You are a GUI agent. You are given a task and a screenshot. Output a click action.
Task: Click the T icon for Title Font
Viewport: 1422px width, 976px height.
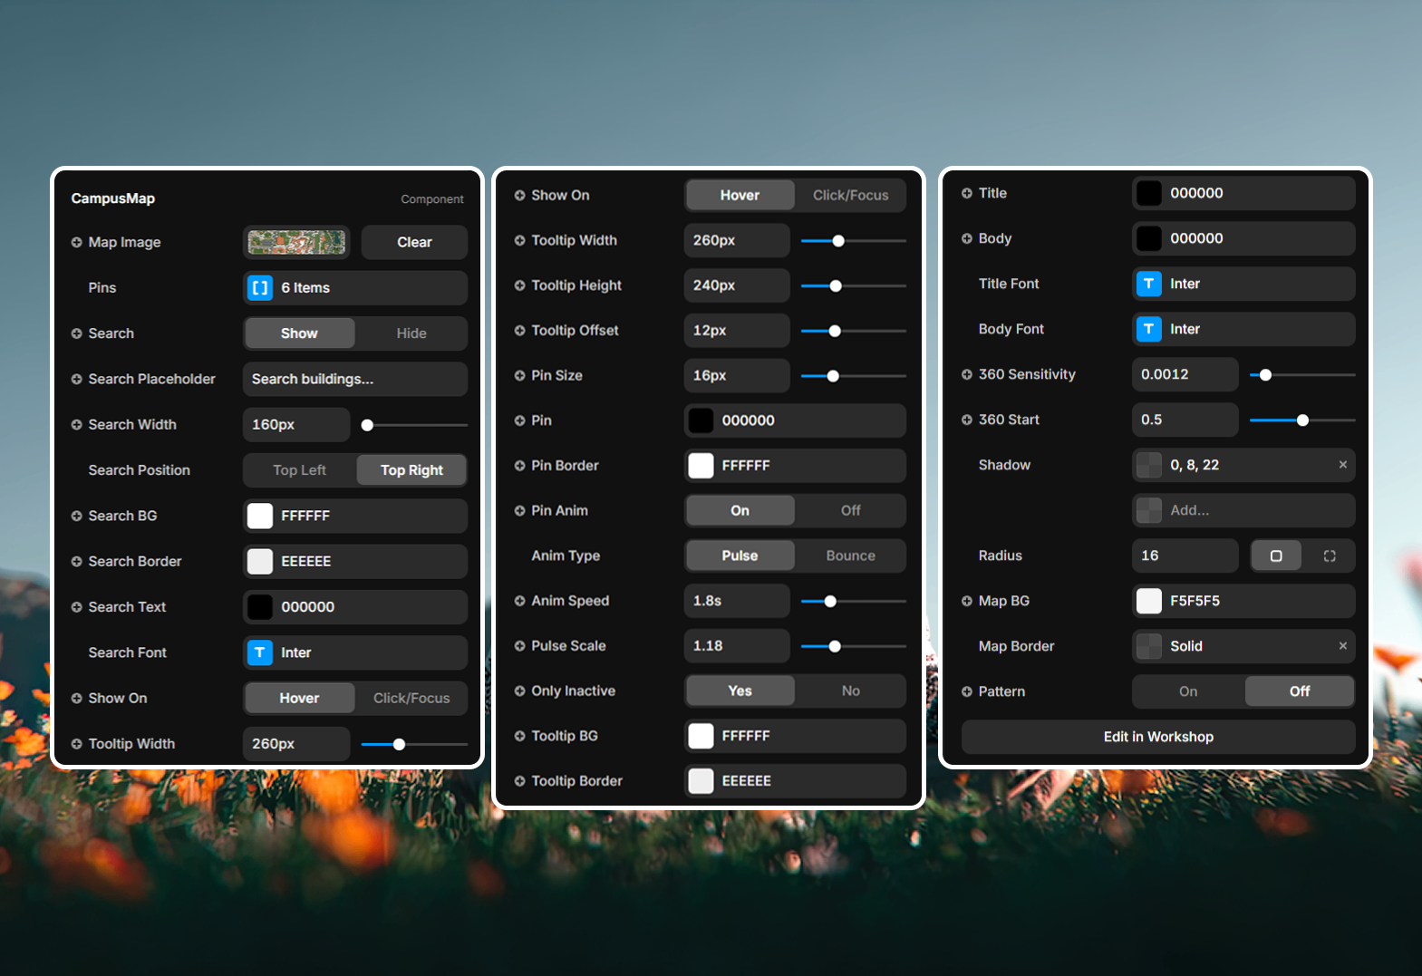pyautogui.click(x=1148, y=284)
